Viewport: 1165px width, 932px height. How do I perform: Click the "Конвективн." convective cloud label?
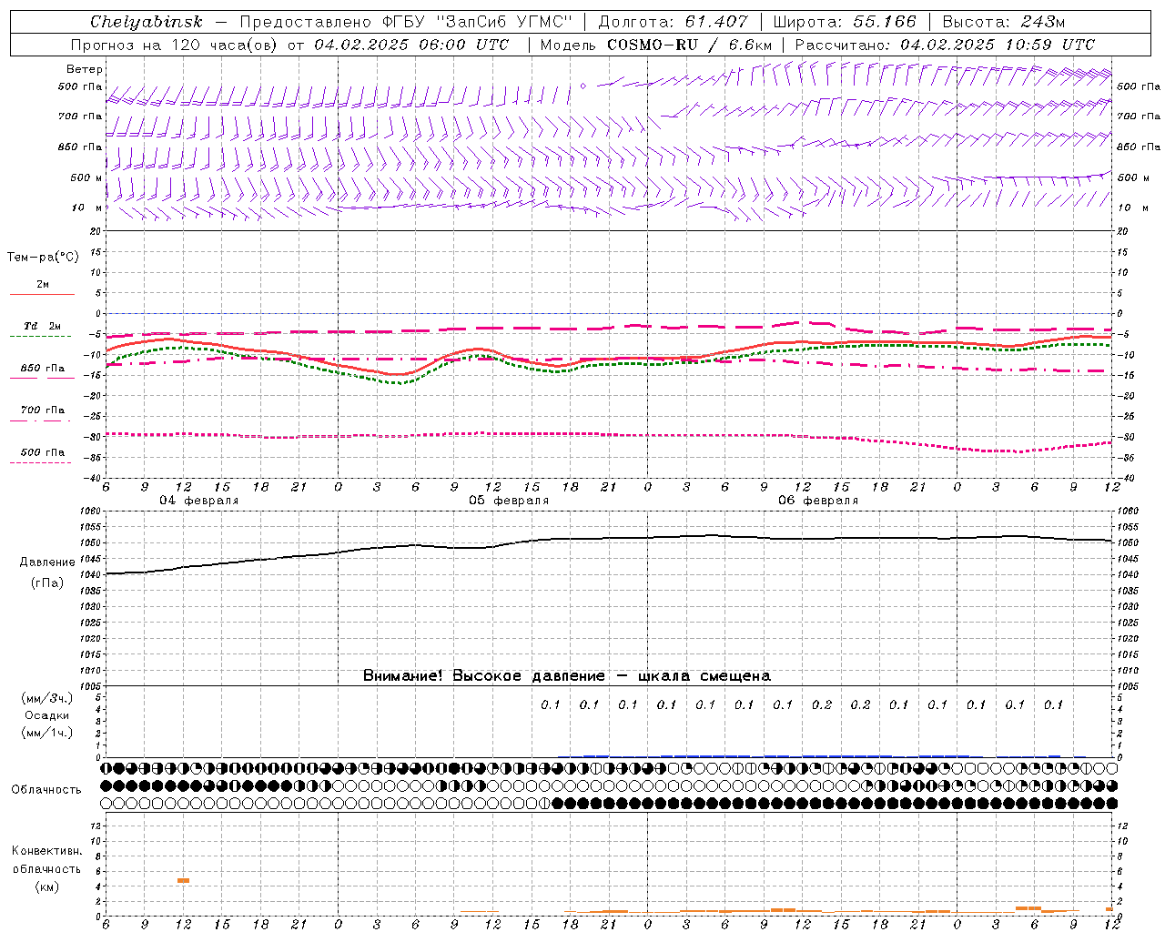tap(46, 851)
